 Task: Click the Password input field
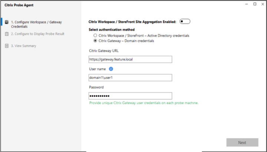[x=130, y=96]
